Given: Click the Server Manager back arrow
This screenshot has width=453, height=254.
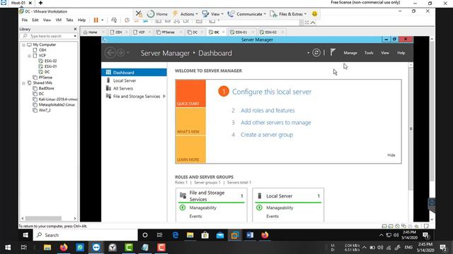Looking at the screenshot, I should click(x=110, y=53).
